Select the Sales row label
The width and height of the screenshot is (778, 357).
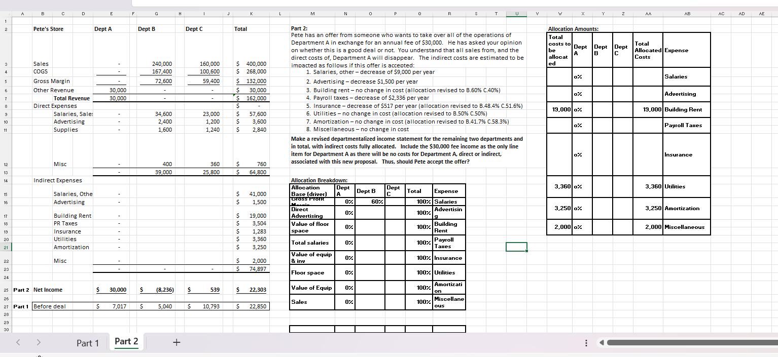click(41, 64)
